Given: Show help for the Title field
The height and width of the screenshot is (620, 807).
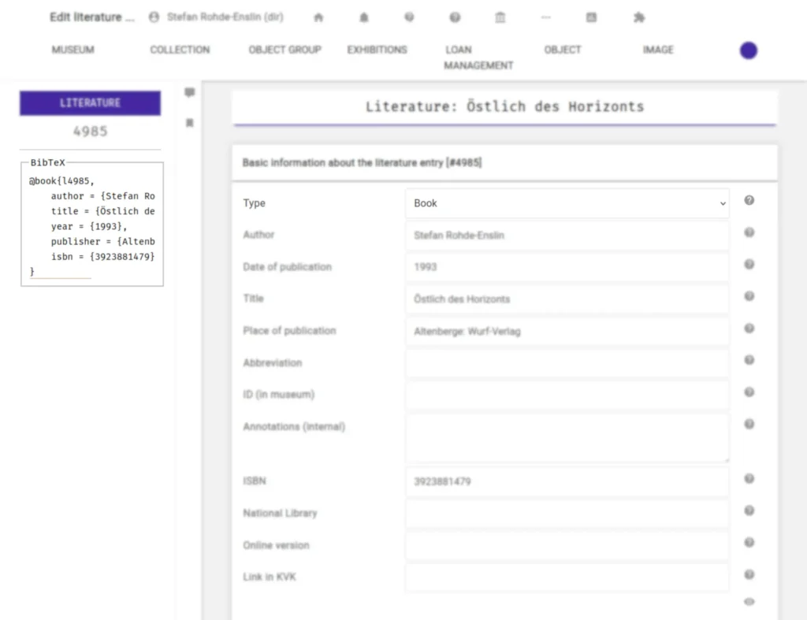Looking at the screenshot, I should pyautogui.click(x=749, y=296).
